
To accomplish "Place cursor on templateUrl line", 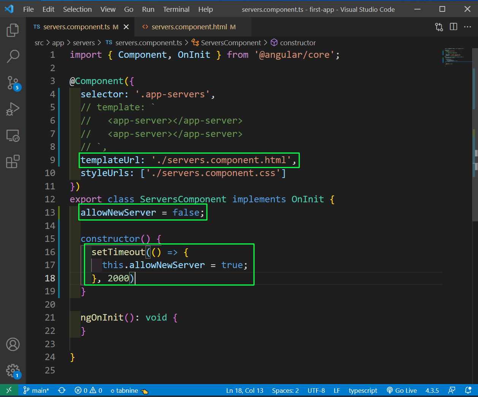I will pyautogui.click(x=188, y=160).
